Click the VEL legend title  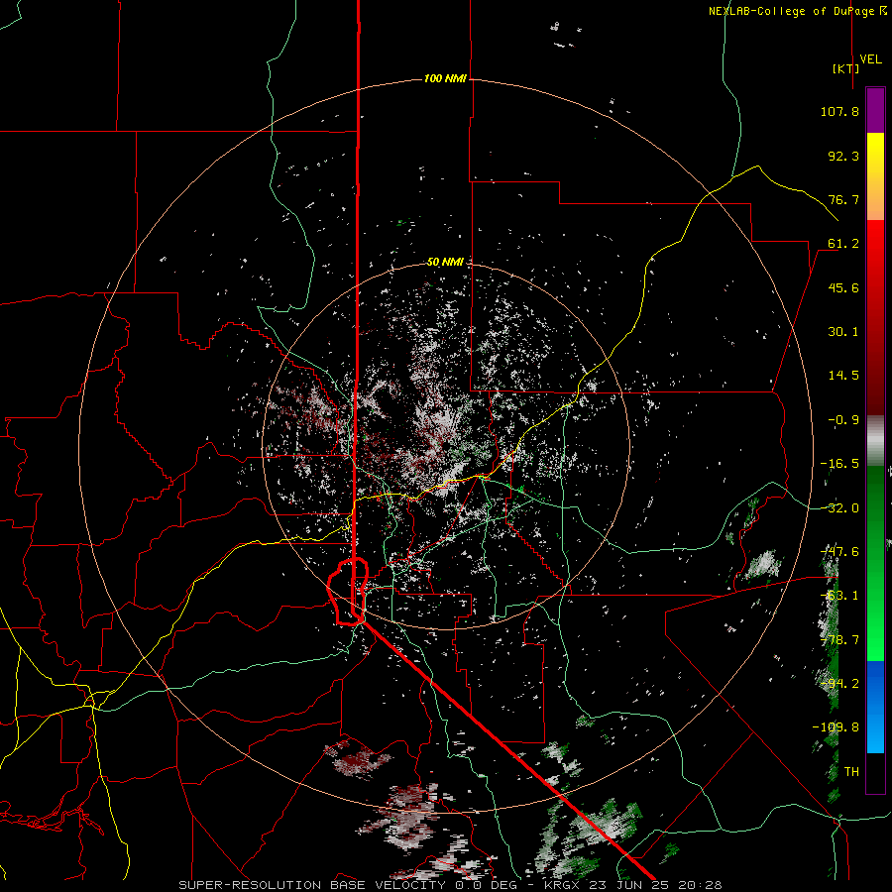(870, 59)
